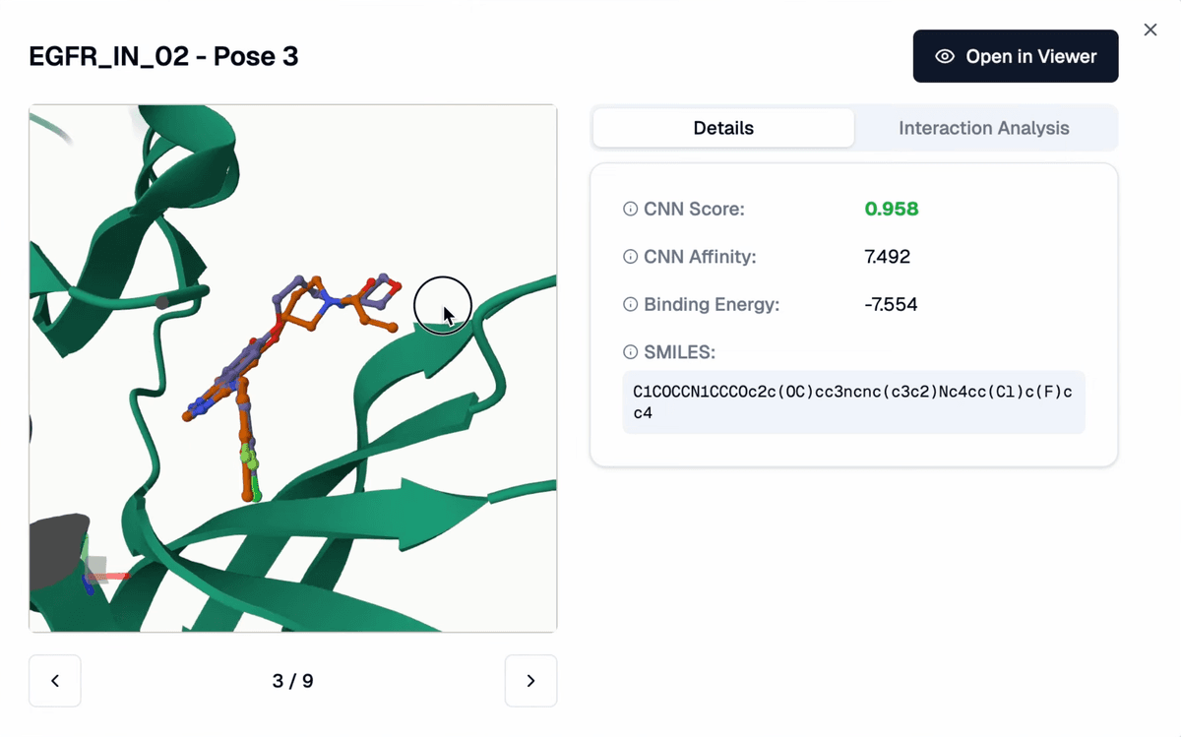Click the right chevron pose navigation icon

click(530, 680)
